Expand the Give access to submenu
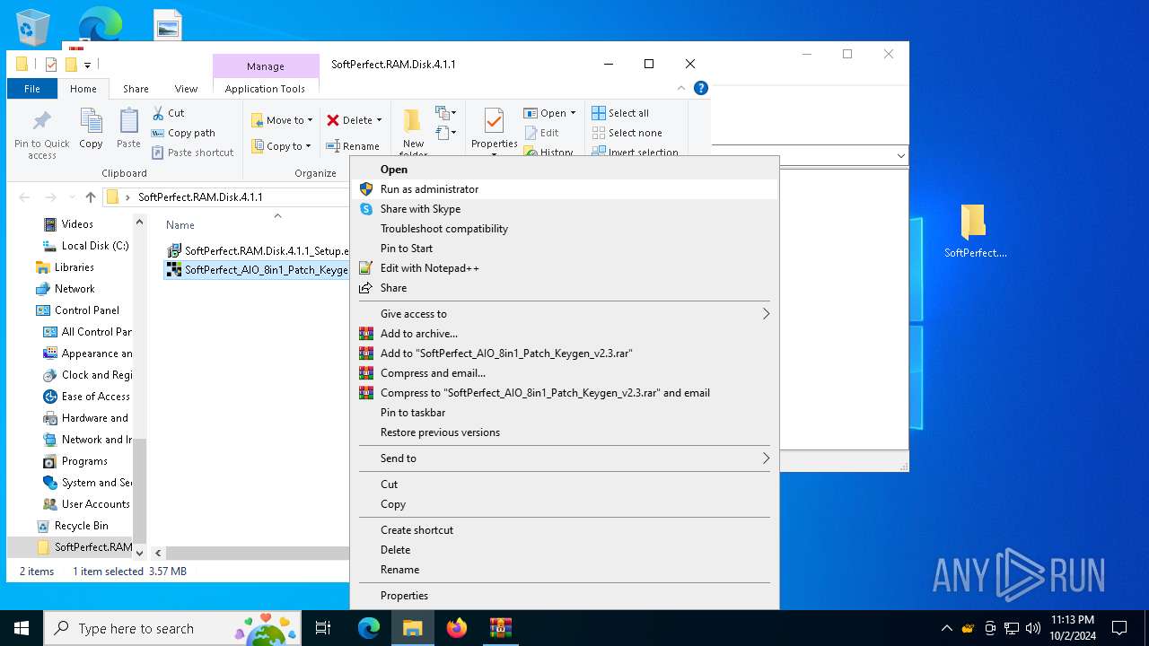1149x646 pixels. click(x=564, y=314)
